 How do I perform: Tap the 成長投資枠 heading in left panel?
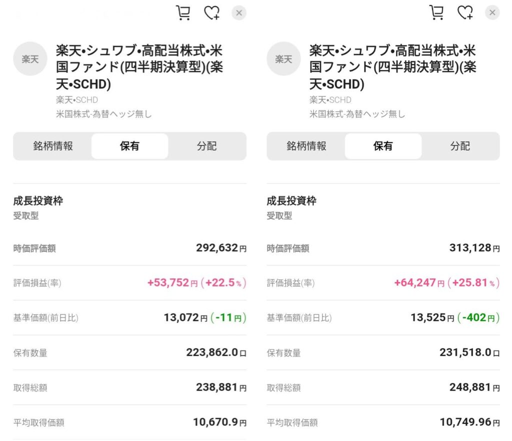(x=38, y=201)
